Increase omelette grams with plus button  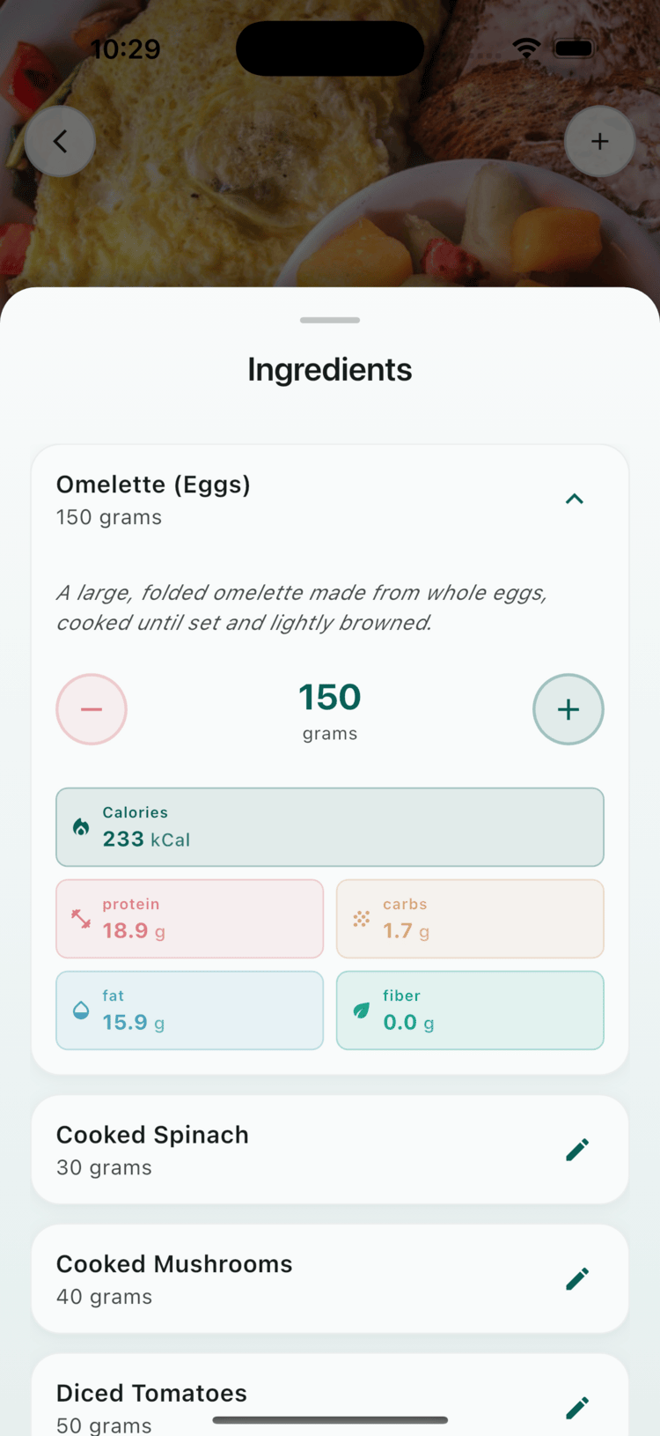click(568, 709)
